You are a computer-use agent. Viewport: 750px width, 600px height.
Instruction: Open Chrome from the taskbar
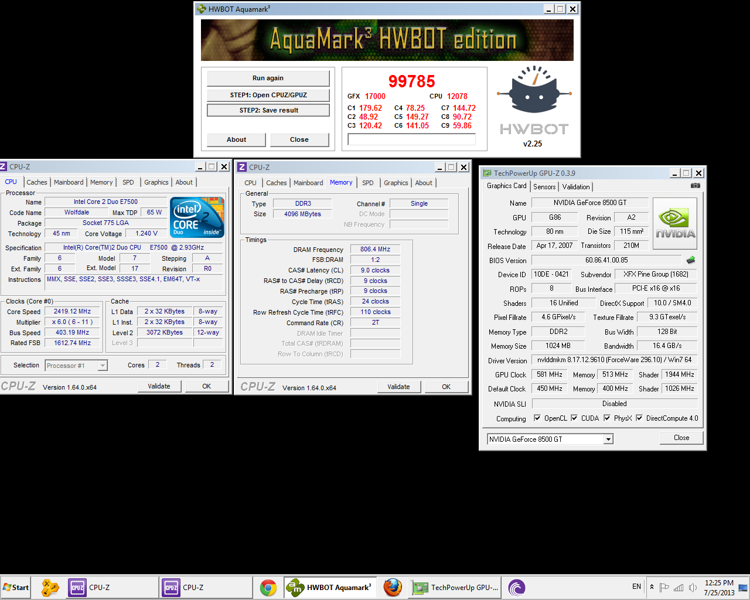(268, 588)
